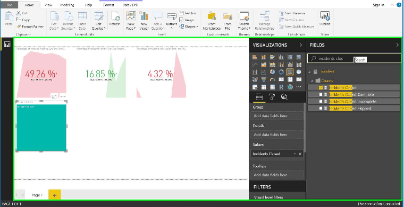This screenshot has height=207, width=404.
Task: Click the Publish icon in the ribbon
Action: [325, 16]
